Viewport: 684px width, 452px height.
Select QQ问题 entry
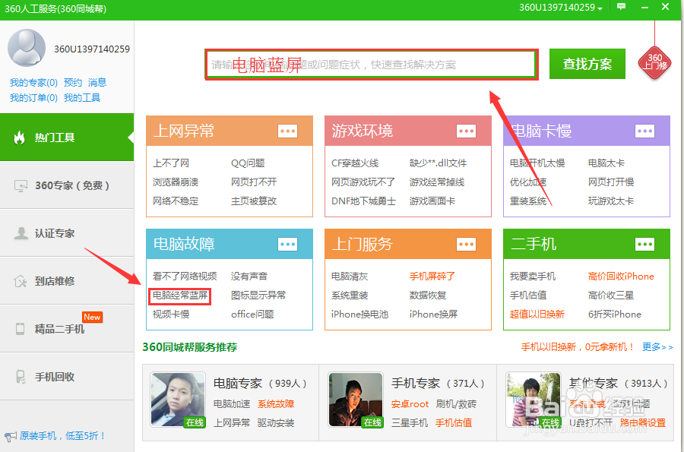248,163
